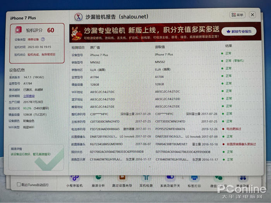
Task: Click the 读取值 column header
Action: [160, 47]
